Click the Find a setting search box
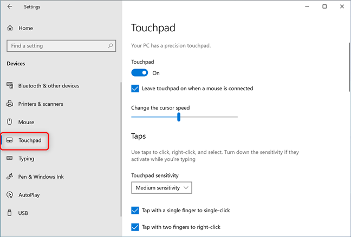This screenshot has width=351, height=237. (x=61, y=46)
